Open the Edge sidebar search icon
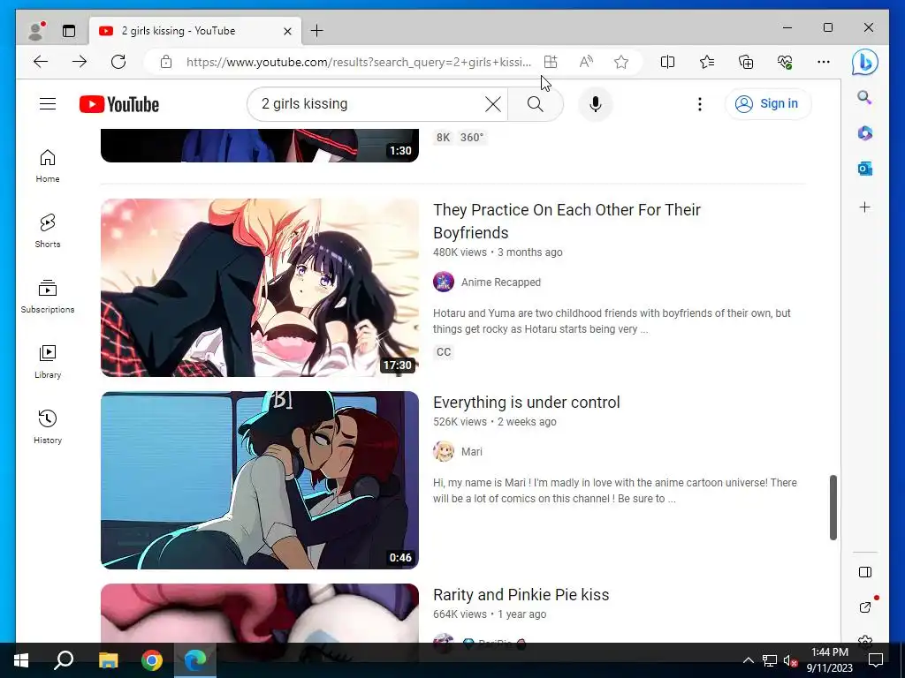905x678 pixels. pyautogui.click(x=864, y=97)
